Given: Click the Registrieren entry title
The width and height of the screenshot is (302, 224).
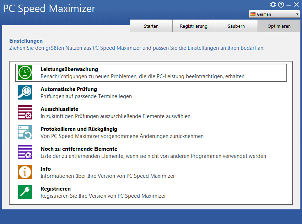Looking at the screenshot, I should [56, 189].
